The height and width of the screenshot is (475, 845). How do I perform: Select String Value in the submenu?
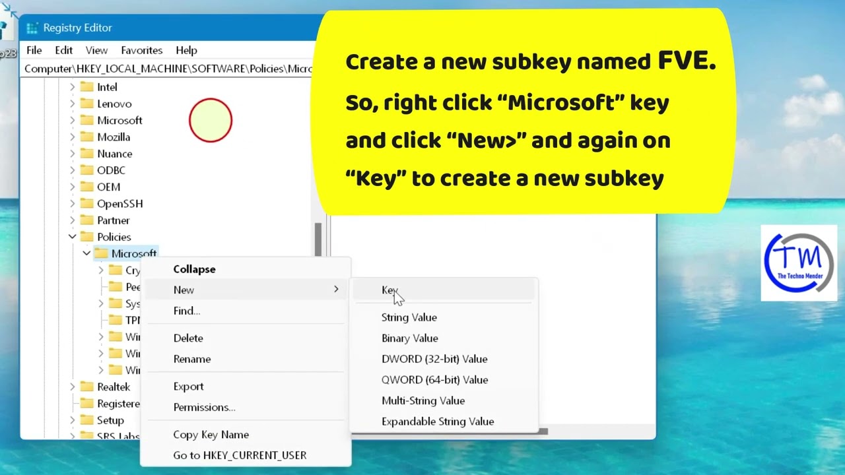click(444, 317)
